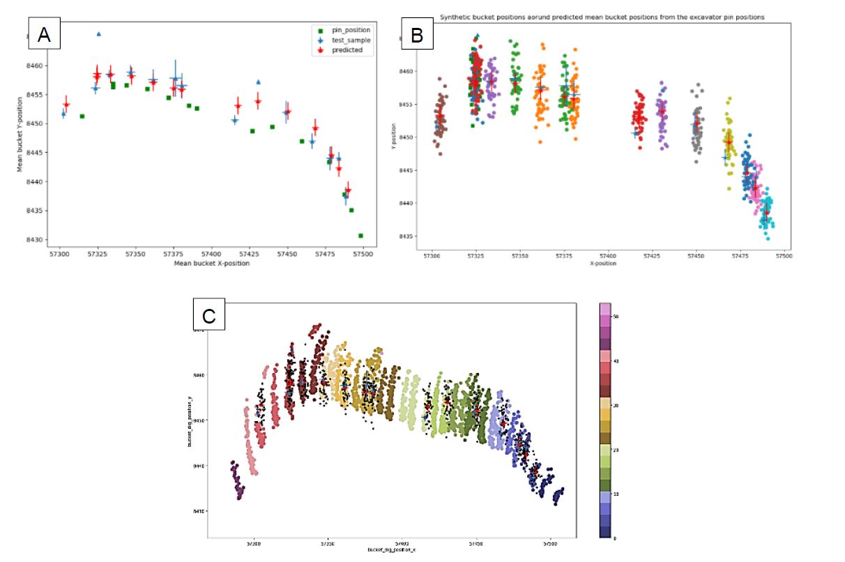Click the 8450 y-axis tick in plot C

coord(201,420)
